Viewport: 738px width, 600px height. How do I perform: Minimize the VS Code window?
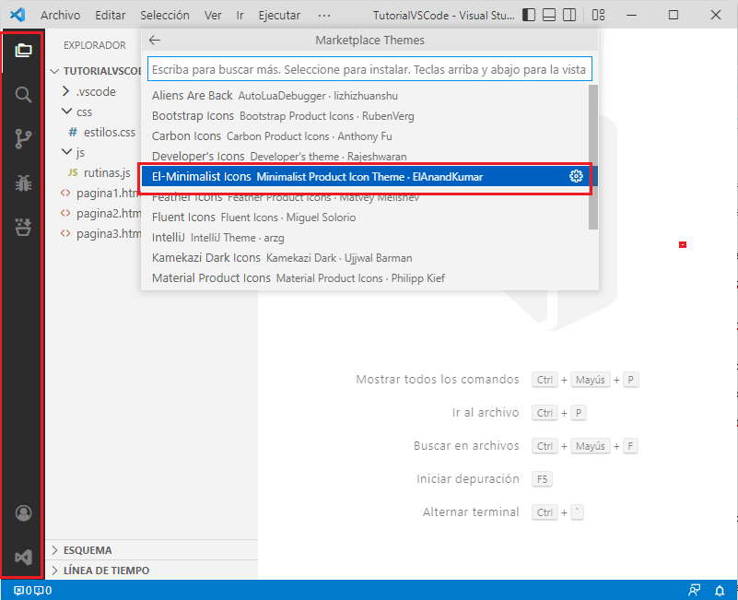[x=632, y=15]
